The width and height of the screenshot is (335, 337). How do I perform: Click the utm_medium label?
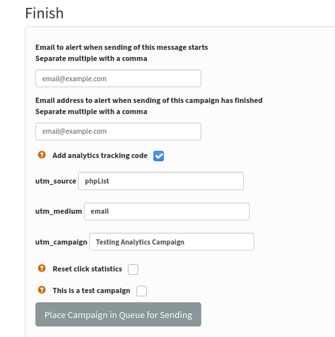point(58,211)
